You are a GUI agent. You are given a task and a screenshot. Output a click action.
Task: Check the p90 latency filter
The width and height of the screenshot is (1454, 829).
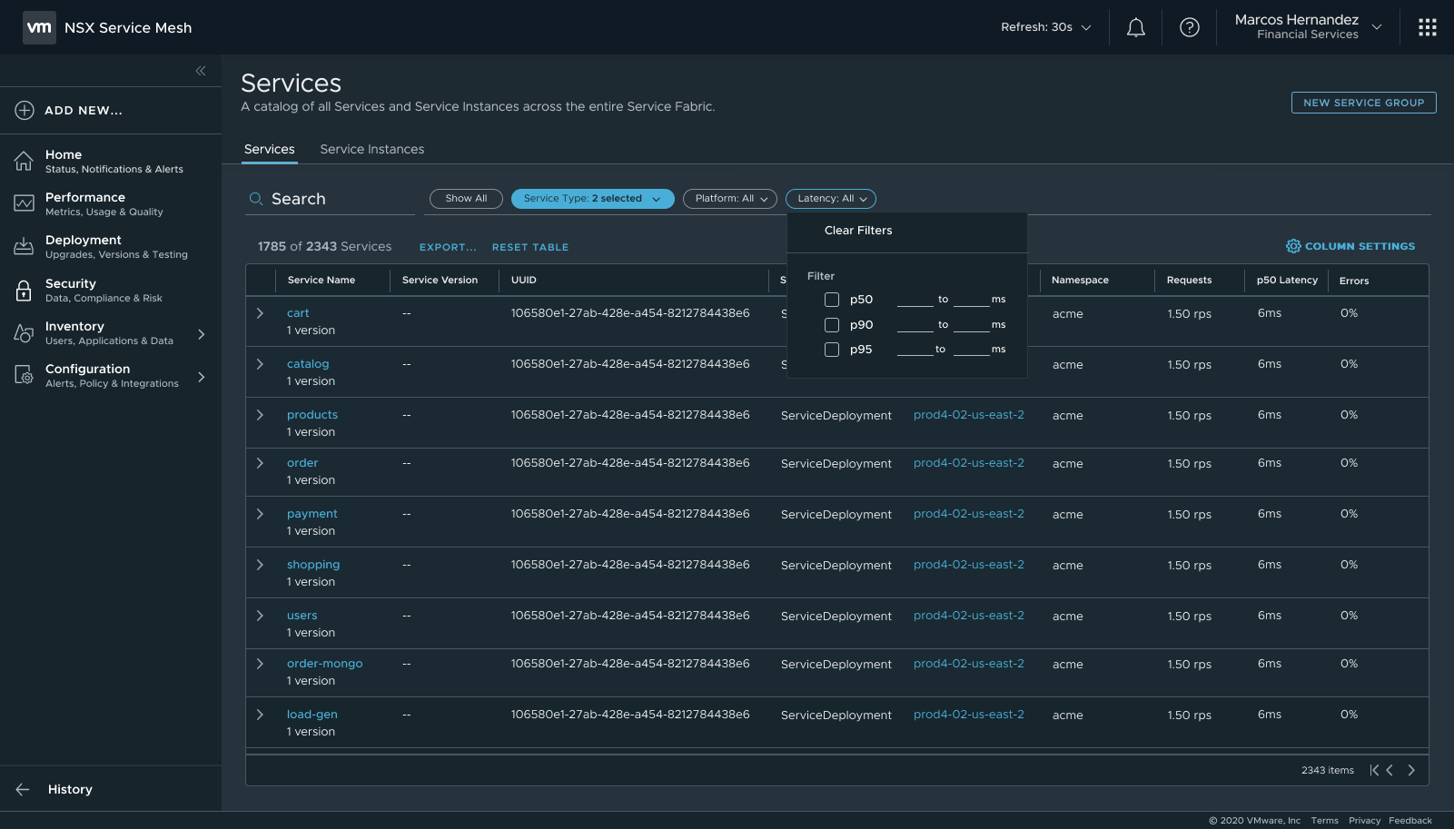point(832,325)
